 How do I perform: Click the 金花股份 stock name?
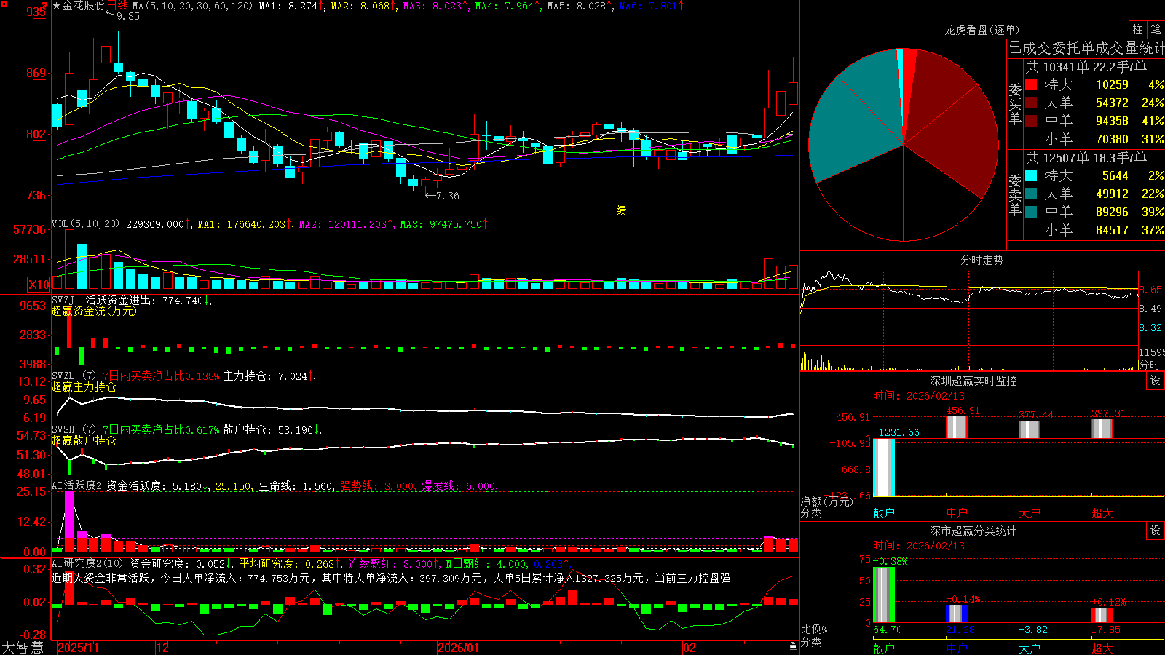tap(84, 6)
